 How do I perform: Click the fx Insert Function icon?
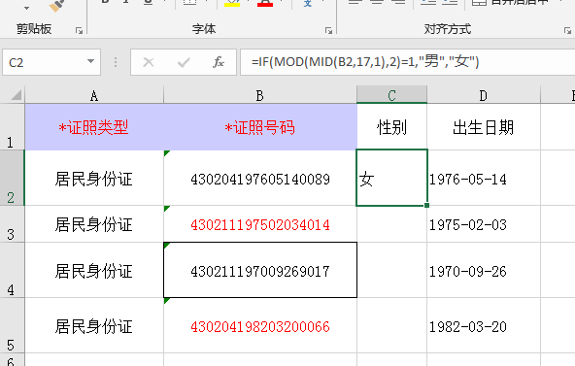point(219,62)
